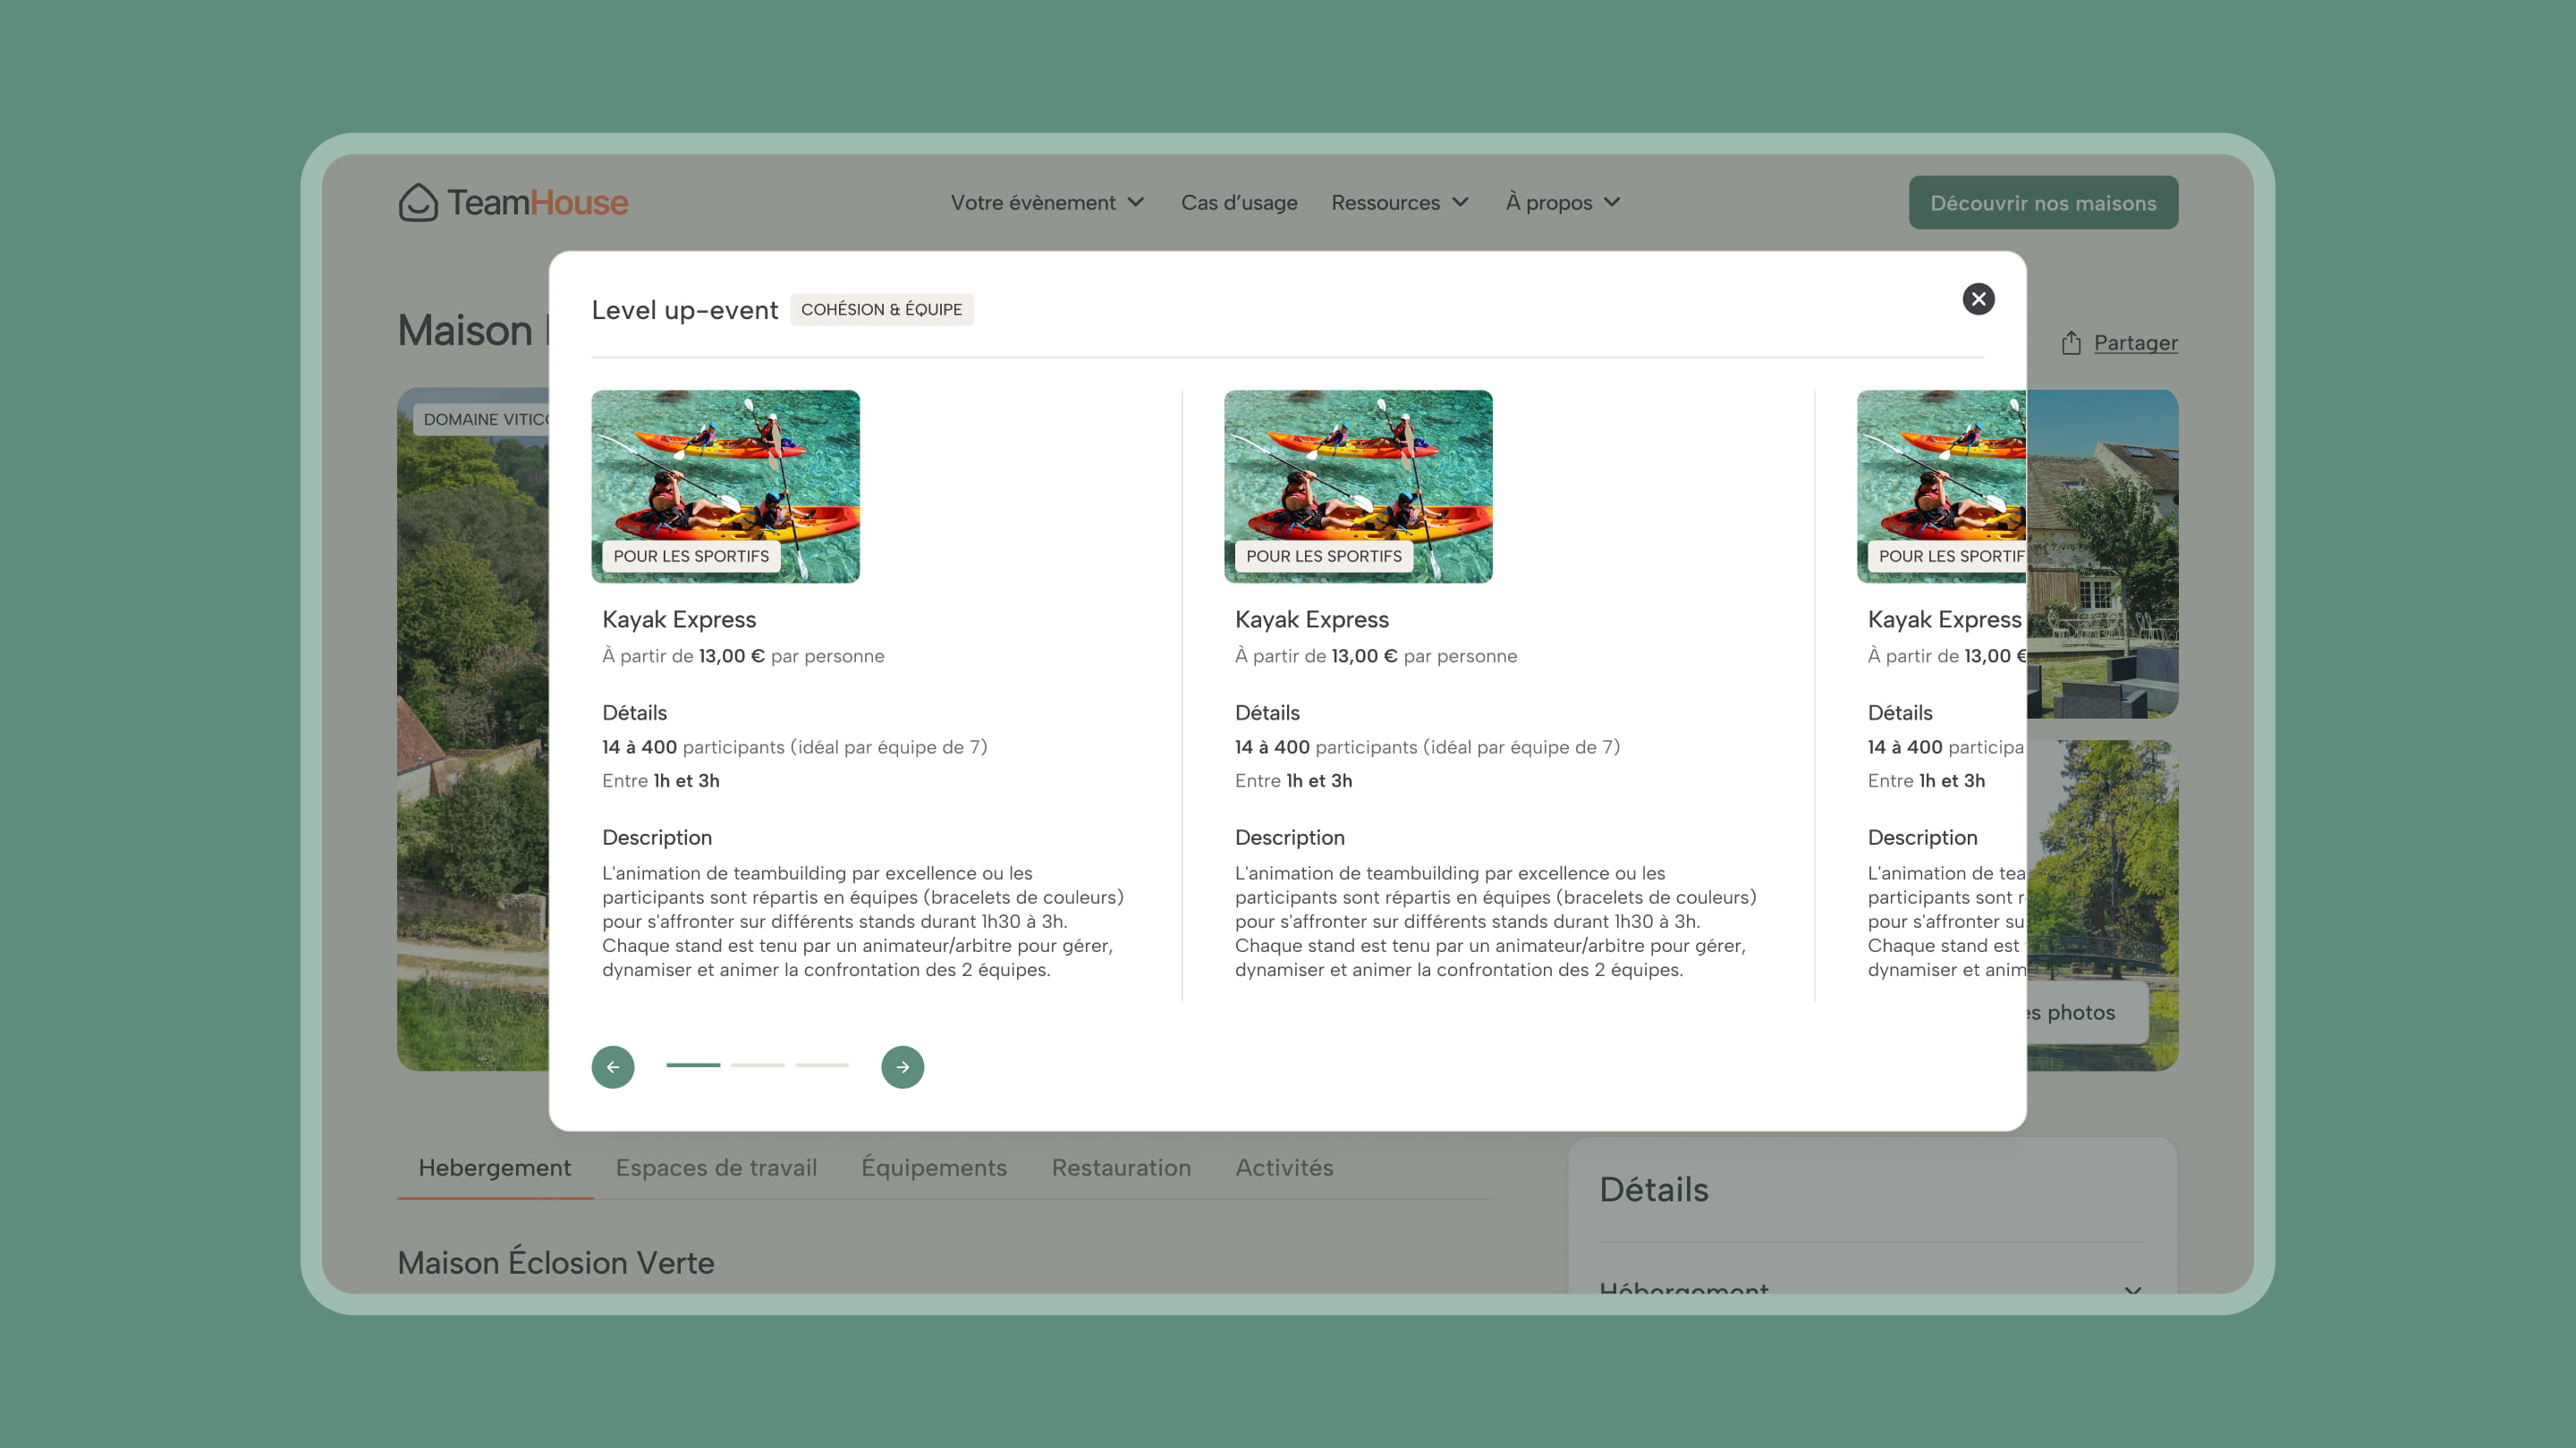Go to the previous activity slide

point(613,1066)
